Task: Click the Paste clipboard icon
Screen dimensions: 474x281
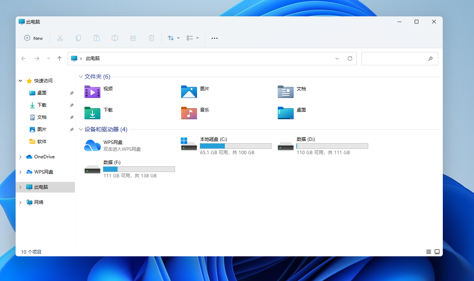Action: click(x=97, y=38)
